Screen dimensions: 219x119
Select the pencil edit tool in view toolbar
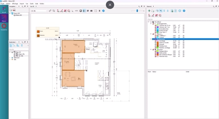50,11
